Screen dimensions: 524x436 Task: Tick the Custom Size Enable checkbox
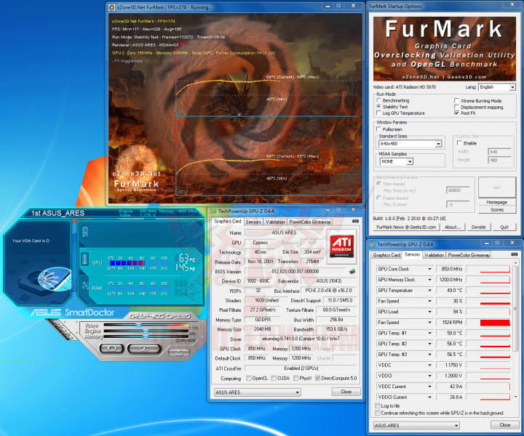459,142
